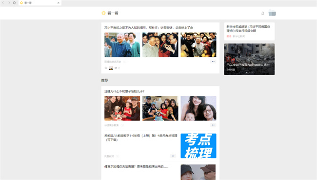Click the yellow 看一看 logo icon
Screen dimensions: 317x180
(103, 13)
